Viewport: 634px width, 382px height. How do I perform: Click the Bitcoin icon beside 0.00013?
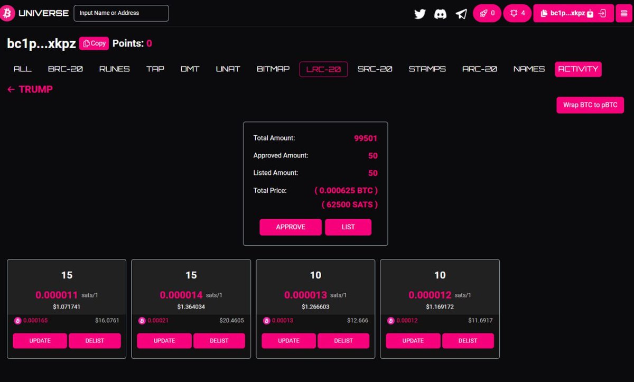[x=266, y=321]
